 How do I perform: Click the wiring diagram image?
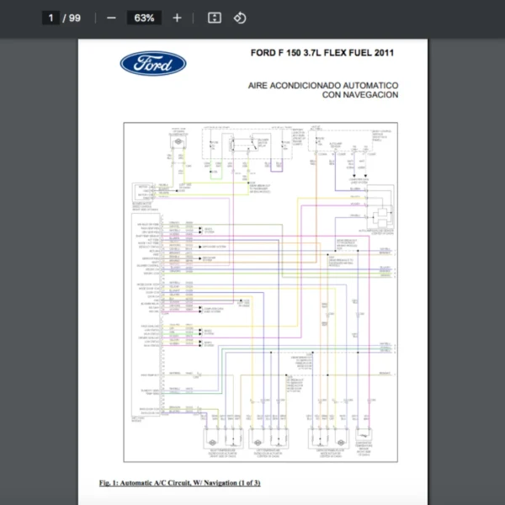(x=261, y=292)
